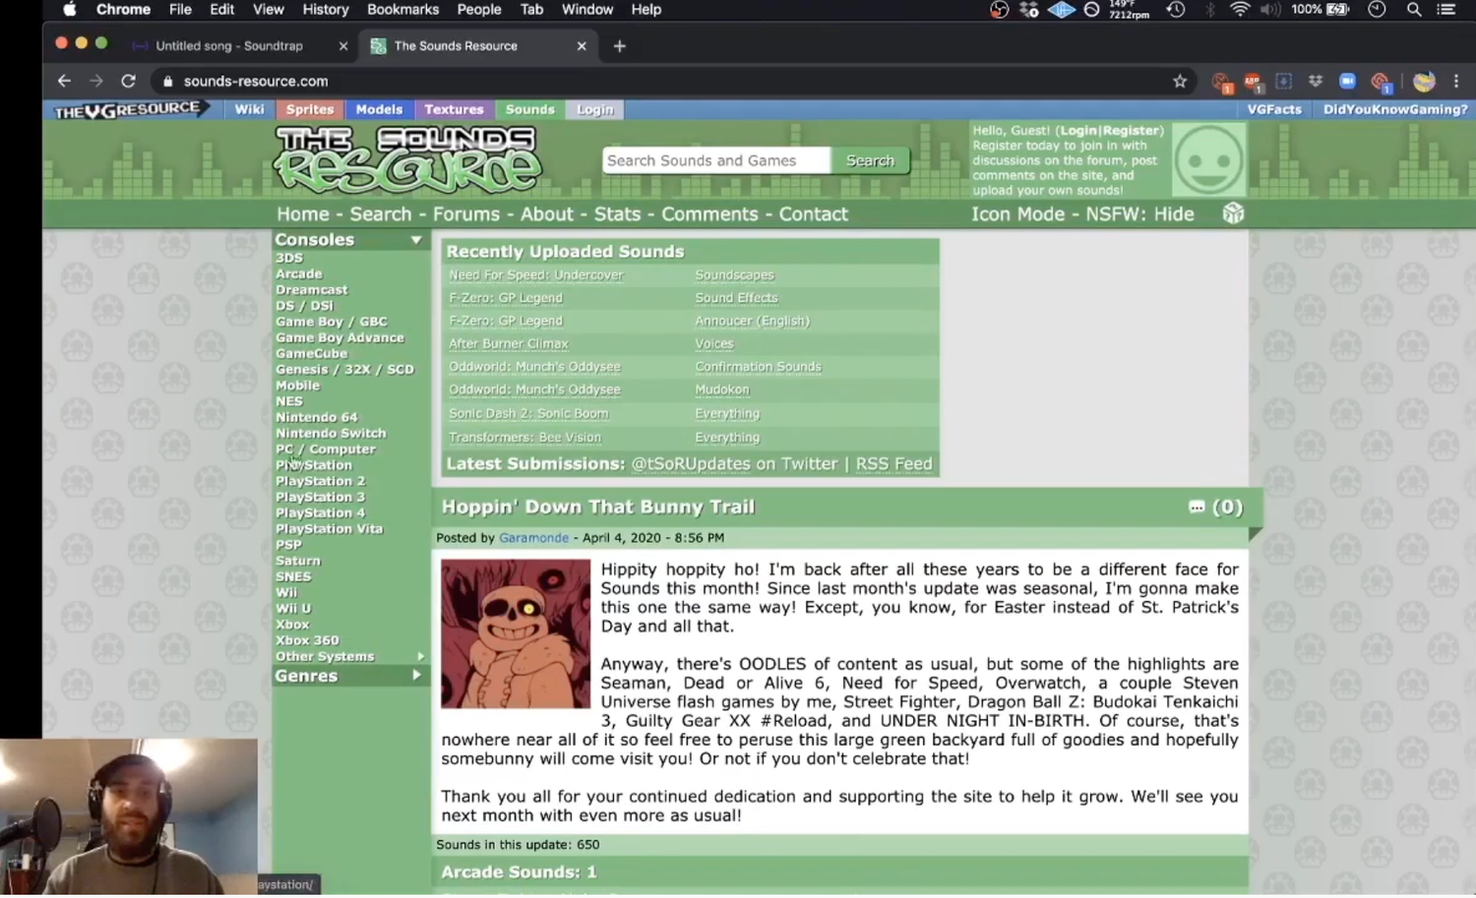Viewport: 1476px width, 898px height.
Task: Click The Sounds Resource logo
Action: click(x=407, y=158)
